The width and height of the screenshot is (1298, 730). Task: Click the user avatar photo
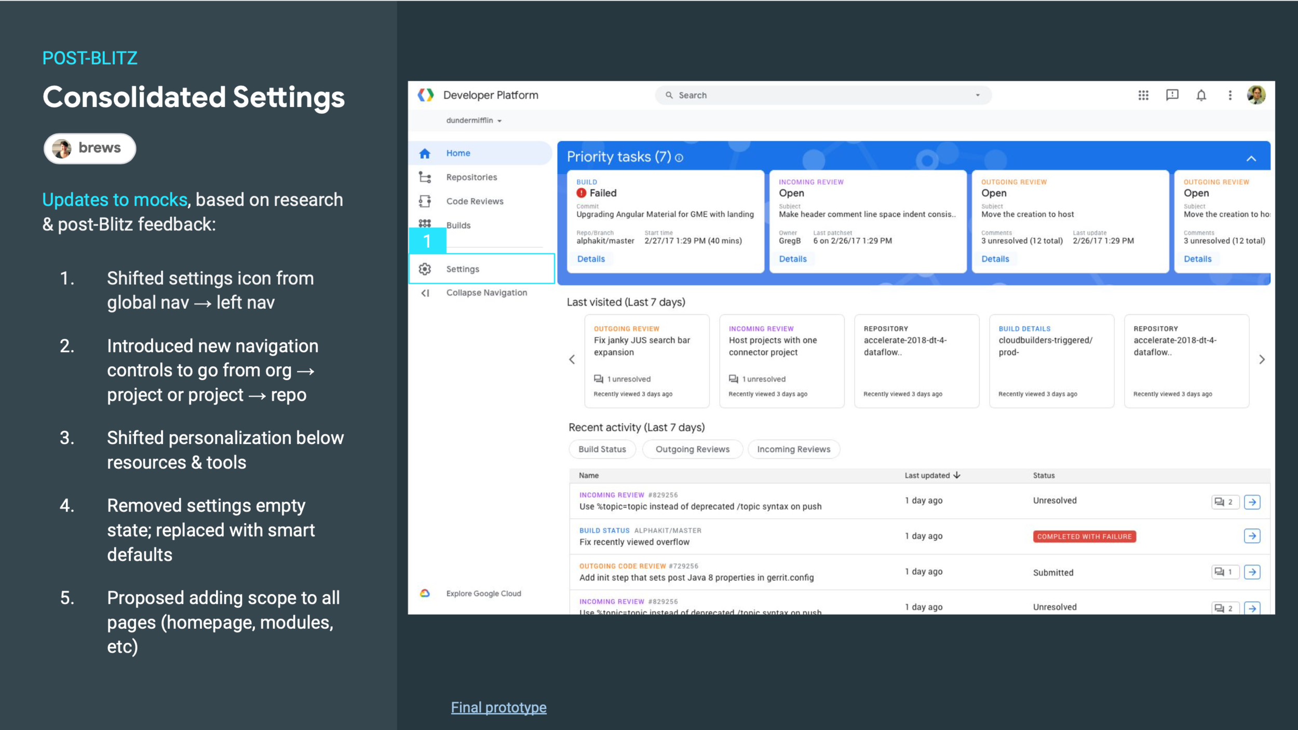tap(1256, 95)
